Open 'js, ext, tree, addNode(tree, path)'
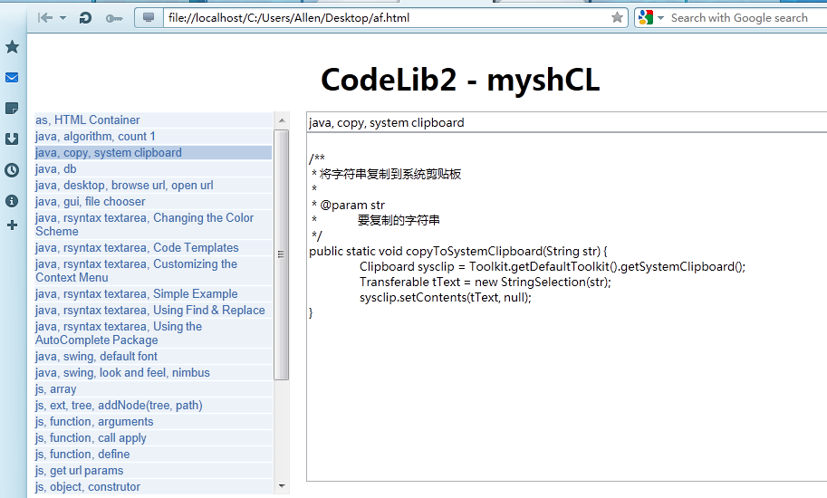 153,406
